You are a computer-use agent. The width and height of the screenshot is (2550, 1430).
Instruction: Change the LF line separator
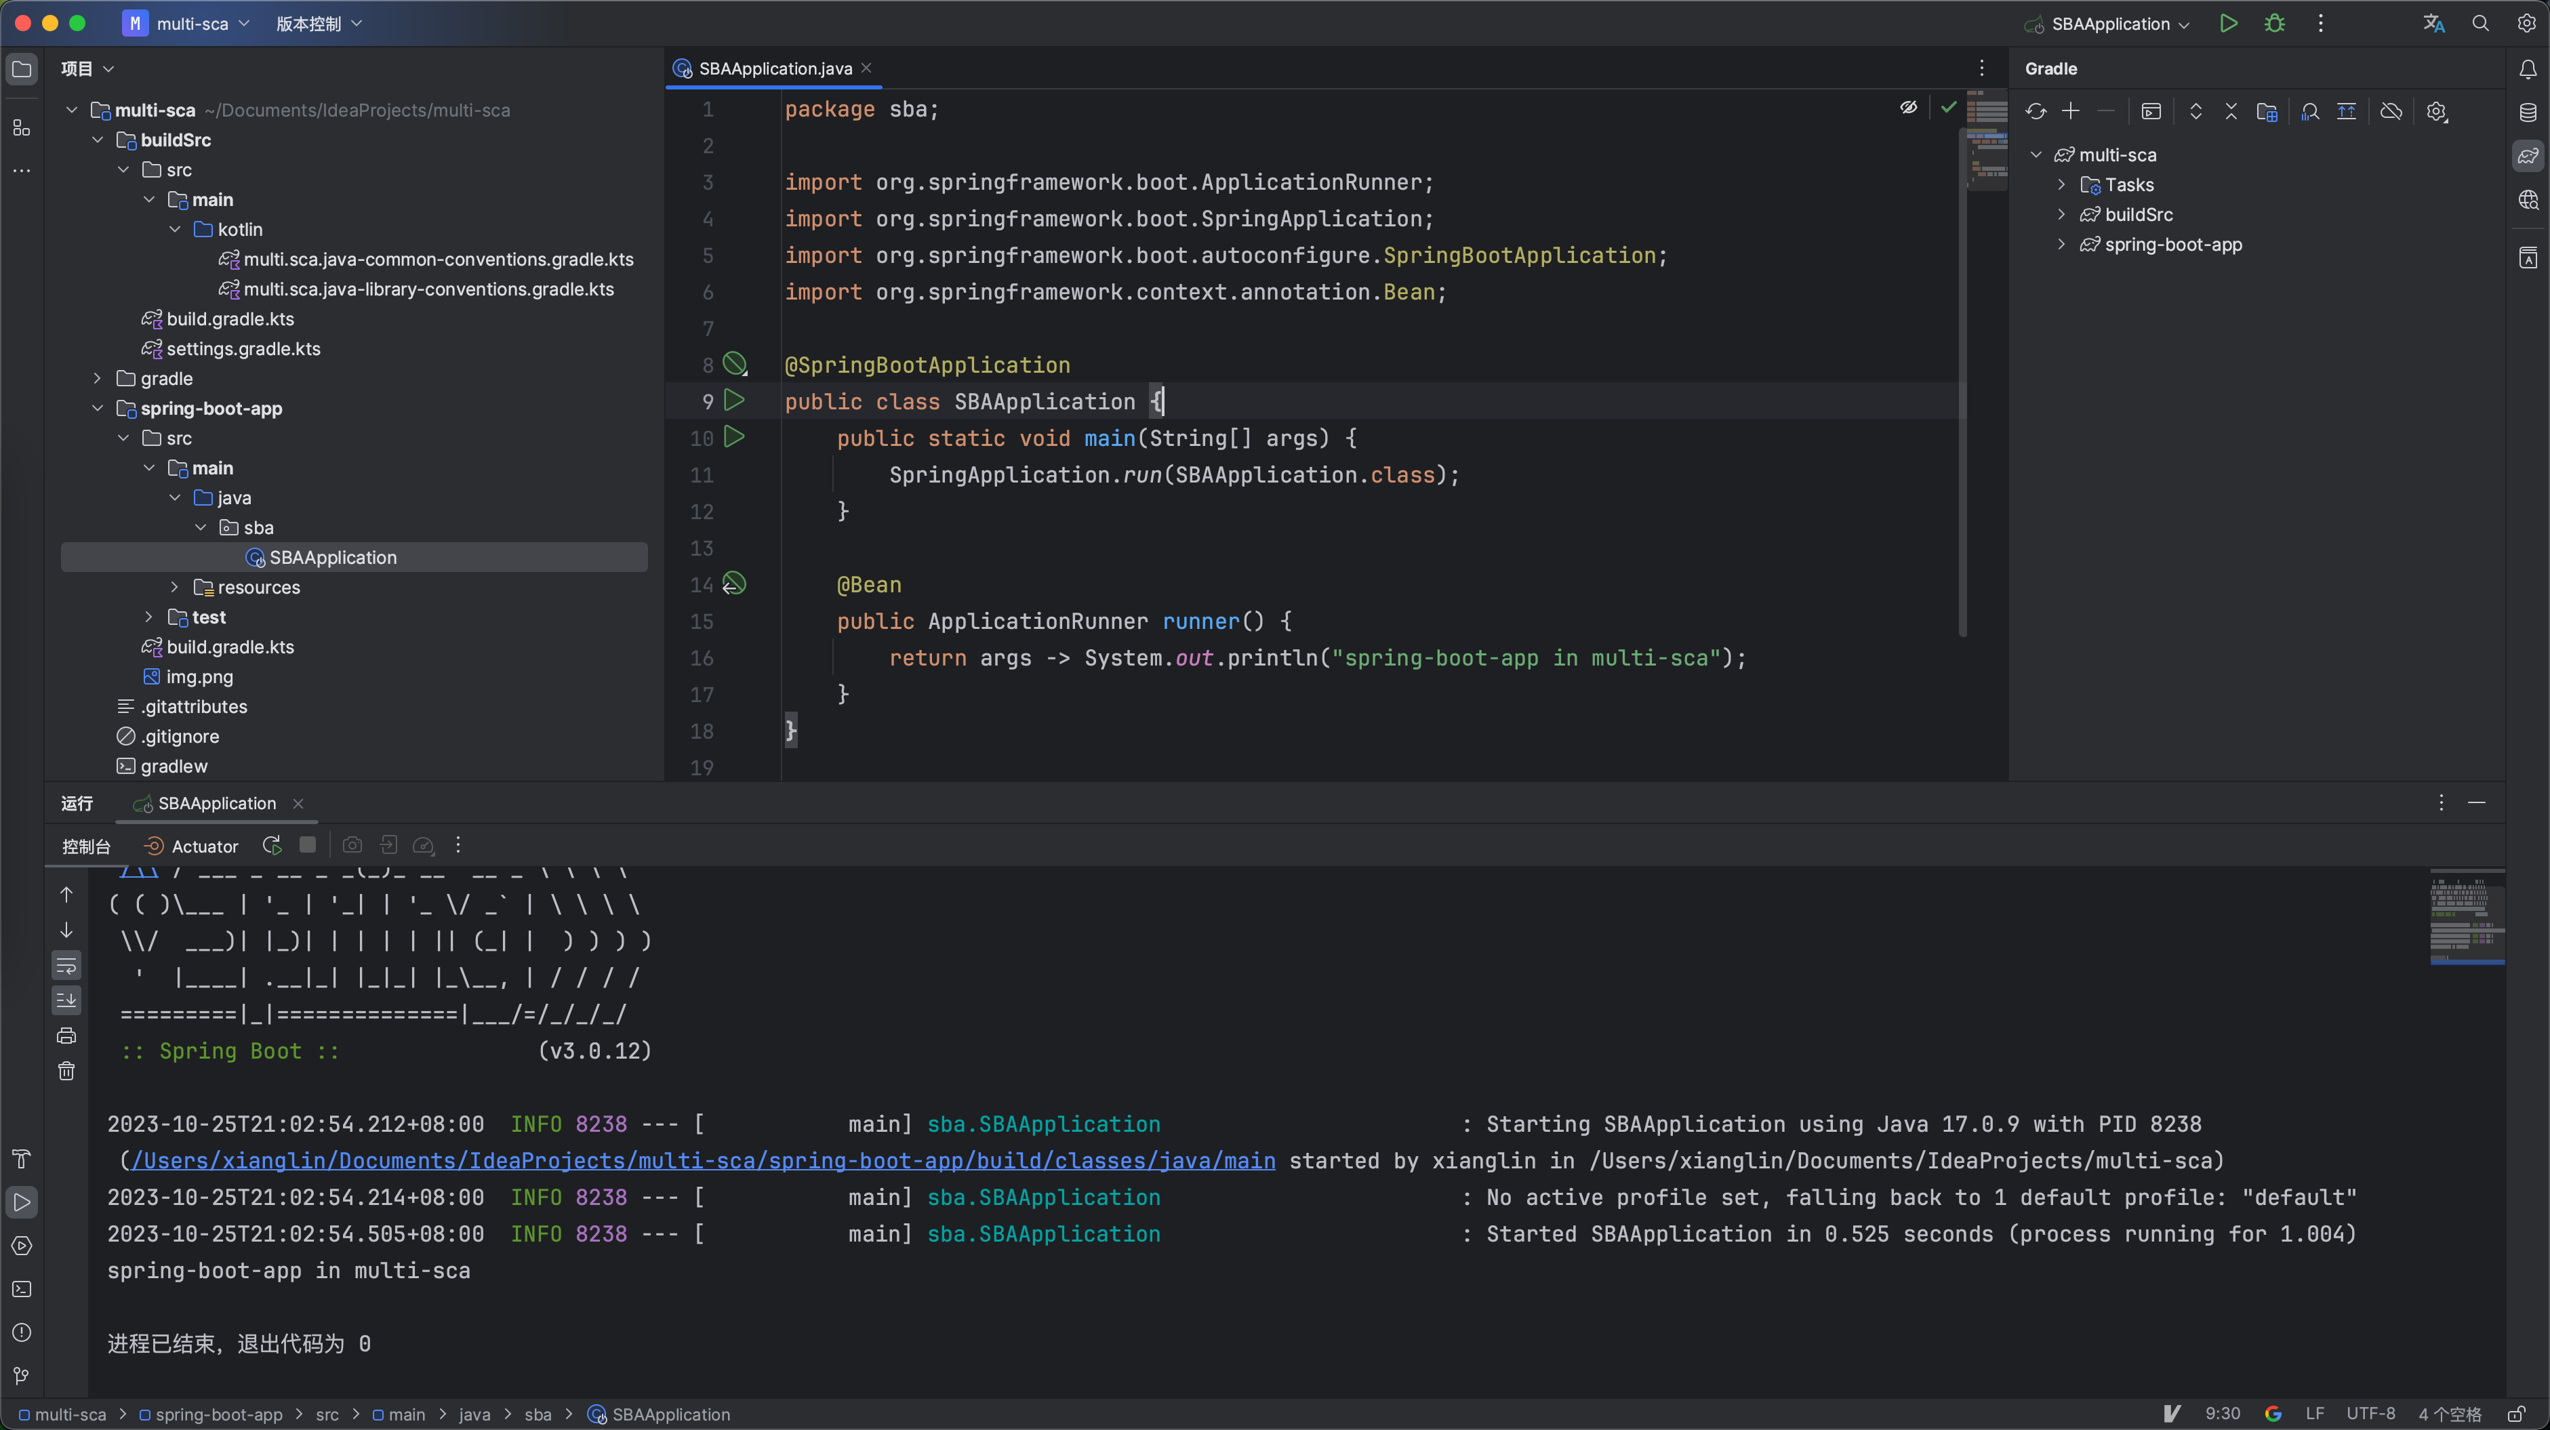2314,1414
